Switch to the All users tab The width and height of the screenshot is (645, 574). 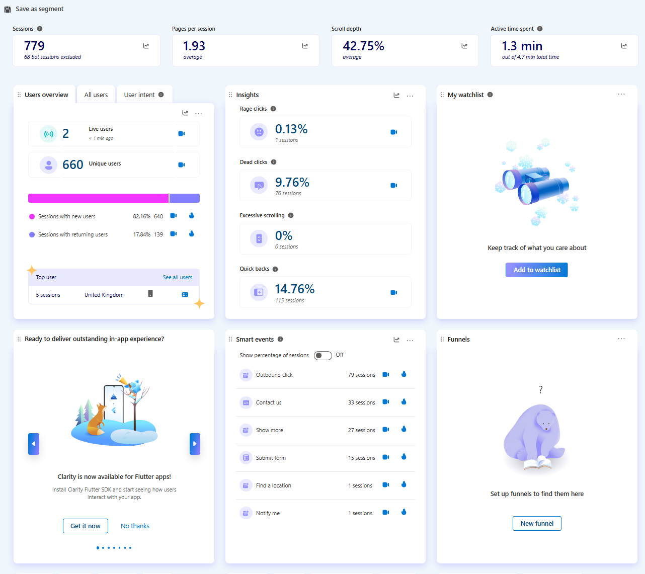pos(96,94)
